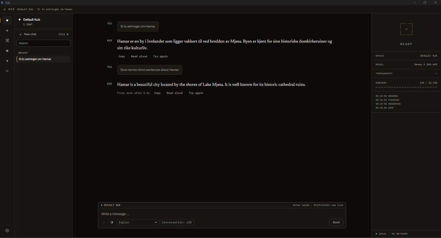Try again on the Norwegian reply
Image resolution: width=441 pixels, height=238 pixels.
(160, 56)
